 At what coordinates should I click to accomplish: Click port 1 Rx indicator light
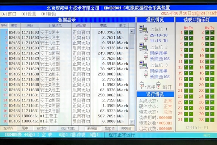[186, 33]
